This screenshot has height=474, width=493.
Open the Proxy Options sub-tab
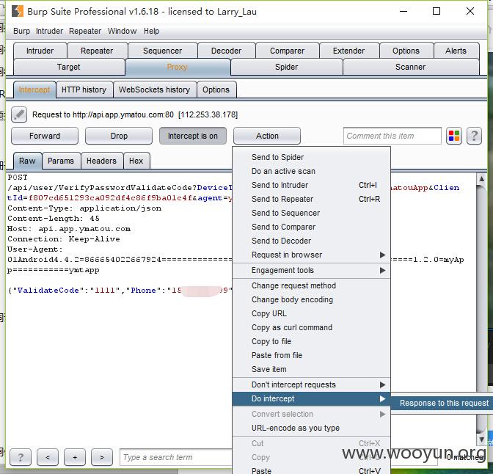coord(216,90)
